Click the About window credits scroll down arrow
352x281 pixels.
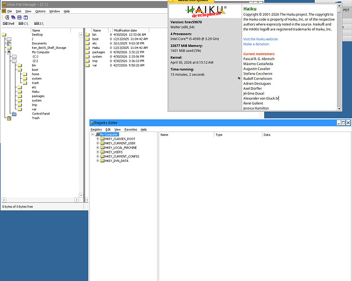coord(339,108)
